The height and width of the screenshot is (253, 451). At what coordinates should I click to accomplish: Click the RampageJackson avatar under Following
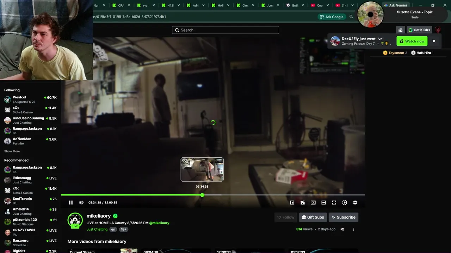click(7, 131)
